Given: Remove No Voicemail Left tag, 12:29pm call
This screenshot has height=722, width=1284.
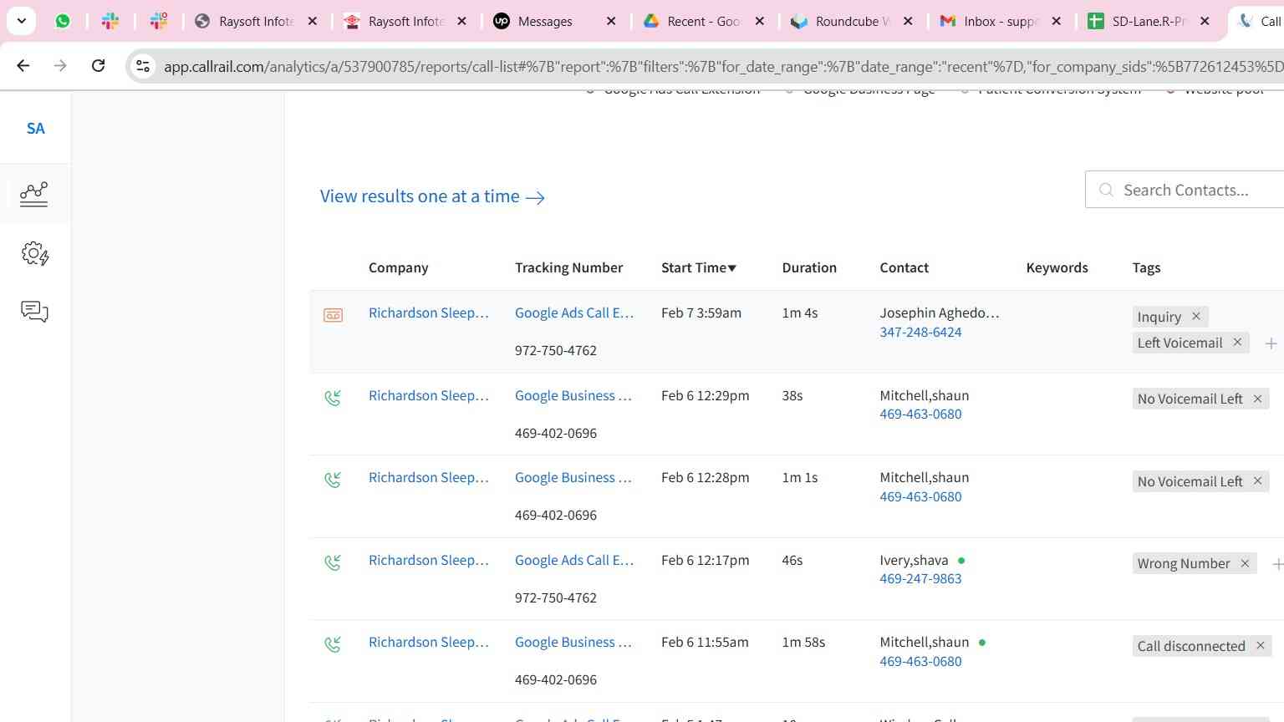Looking at the screenshot, I should click(1257, 399).
